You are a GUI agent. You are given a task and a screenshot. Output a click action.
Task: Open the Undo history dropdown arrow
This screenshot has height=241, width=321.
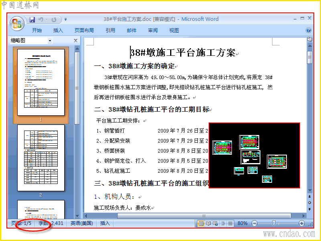click(x=47, y=20)
